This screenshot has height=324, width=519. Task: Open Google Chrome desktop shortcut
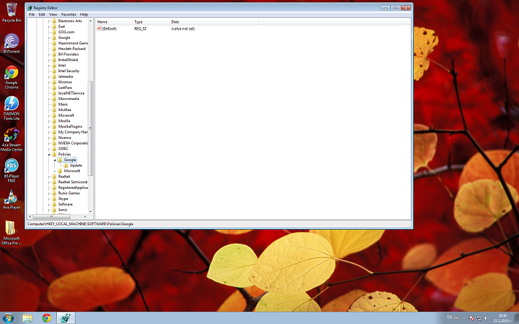11,73
